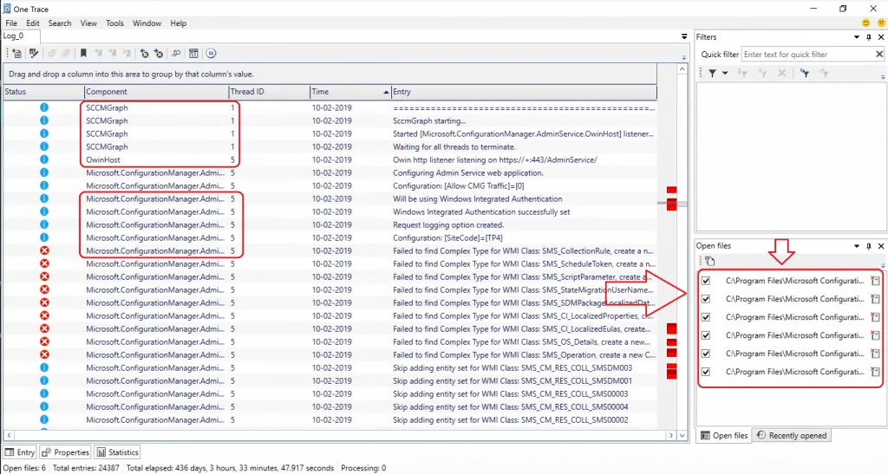Close the Filters panel
Screen dimensions: 888x474
click(881, 37)
